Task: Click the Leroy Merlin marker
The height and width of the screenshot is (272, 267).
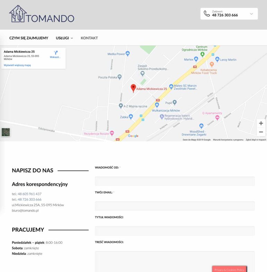Action: coord(217,59)
